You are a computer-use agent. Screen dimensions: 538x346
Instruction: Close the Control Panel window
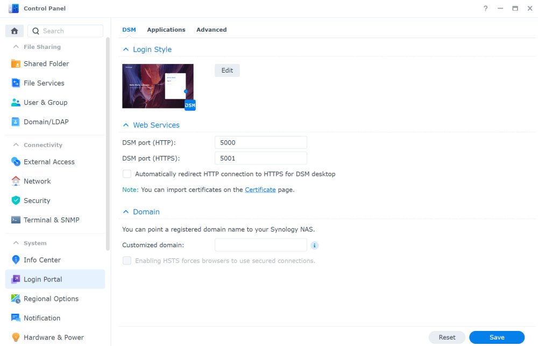tap(530, 8)
